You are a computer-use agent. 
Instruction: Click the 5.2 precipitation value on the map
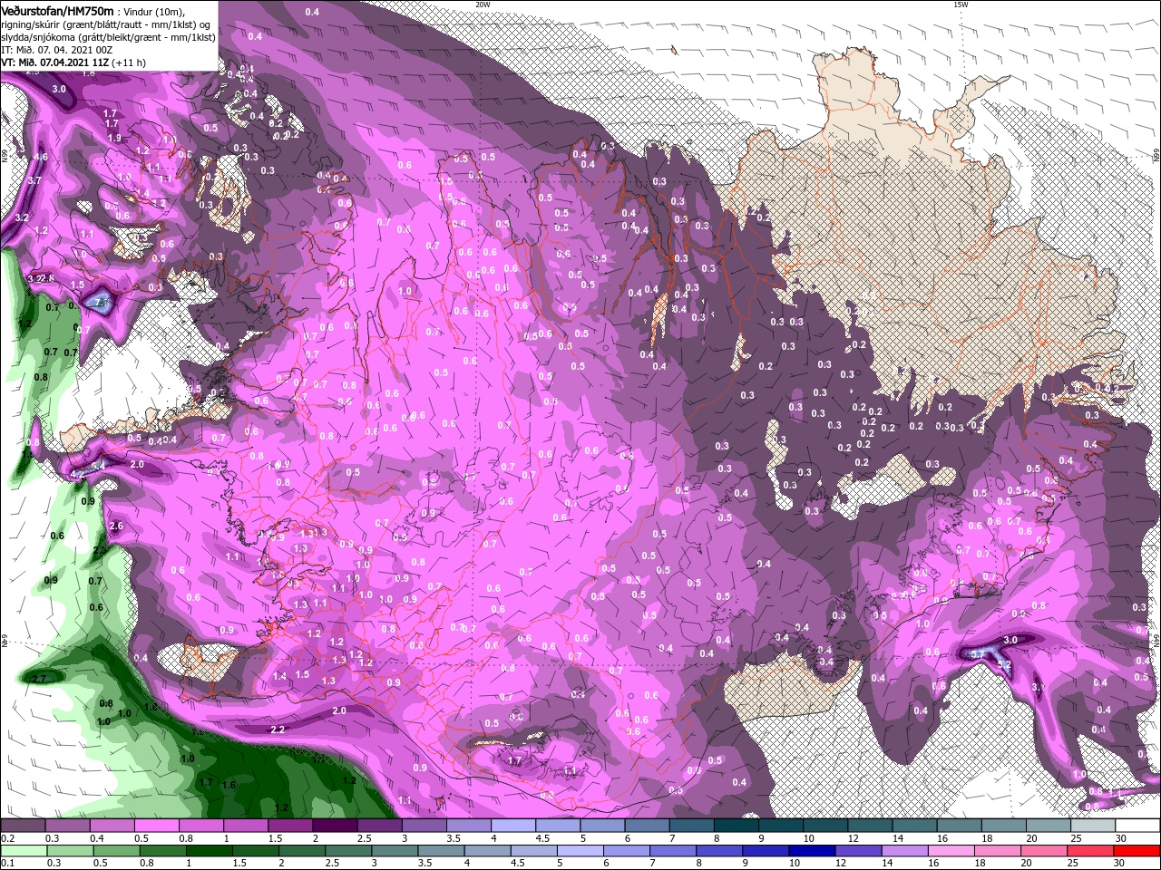click(x=1004, y=664)
